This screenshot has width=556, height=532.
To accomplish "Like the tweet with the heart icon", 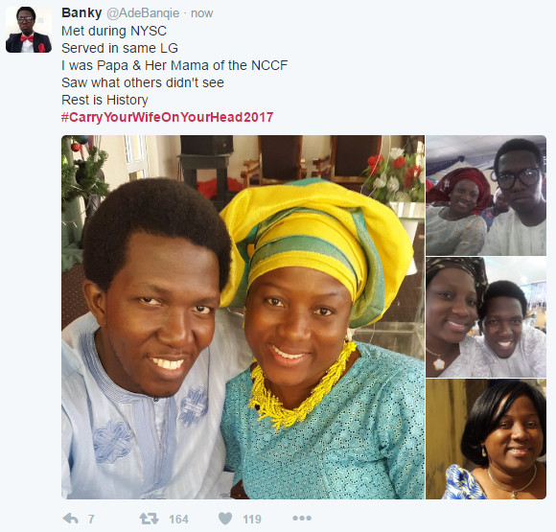I will [x=225, y=519].
